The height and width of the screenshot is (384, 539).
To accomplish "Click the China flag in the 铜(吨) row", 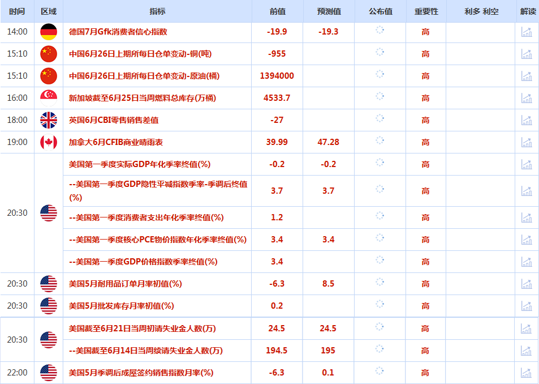I will 49,54.
